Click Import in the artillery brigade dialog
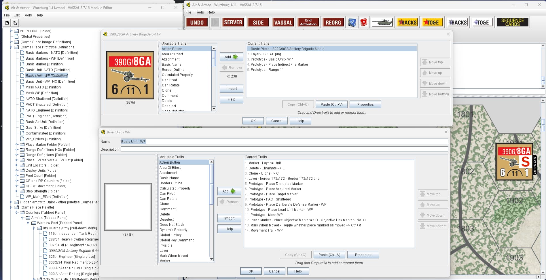This screenshot has height=280, width=546. (231, 89)
